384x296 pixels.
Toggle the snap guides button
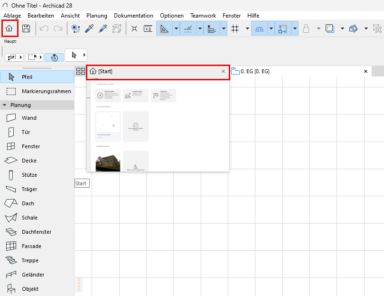(x=188, y=29)
